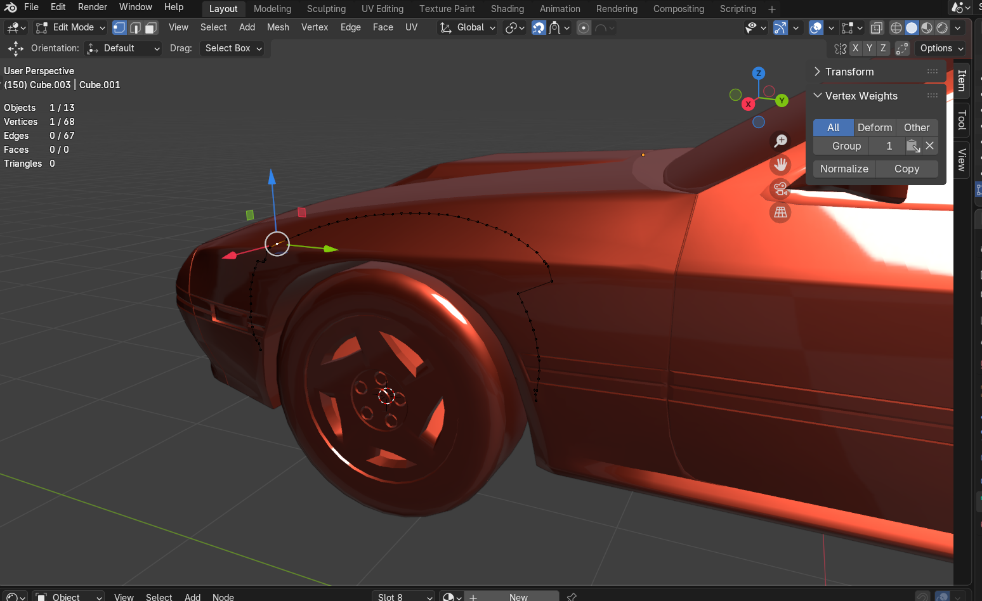Add a new workspace tab
Image resolution: width=982 pixels, height=601 pixels.
click(772, 9)
